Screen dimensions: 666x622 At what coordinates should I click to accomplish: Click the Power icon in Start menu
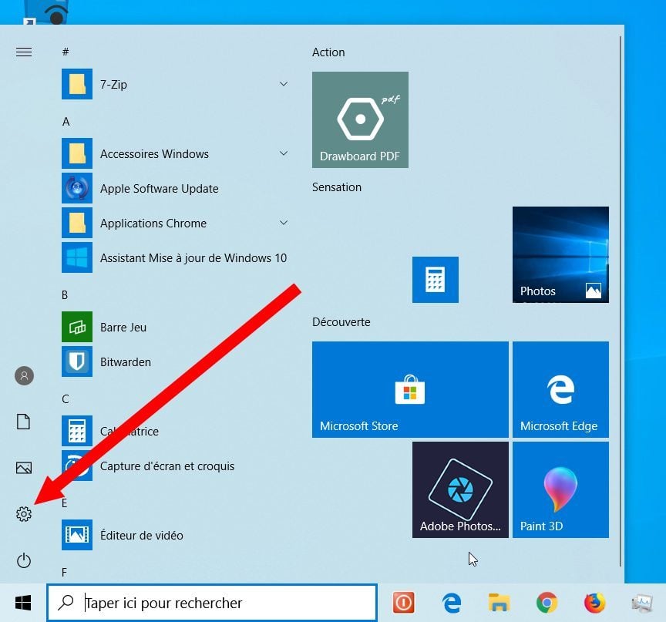24,560
